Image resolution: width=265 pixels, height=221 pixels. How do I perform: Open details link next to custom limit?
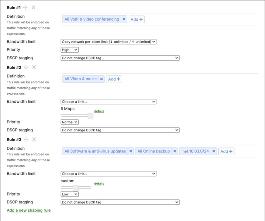99,184
